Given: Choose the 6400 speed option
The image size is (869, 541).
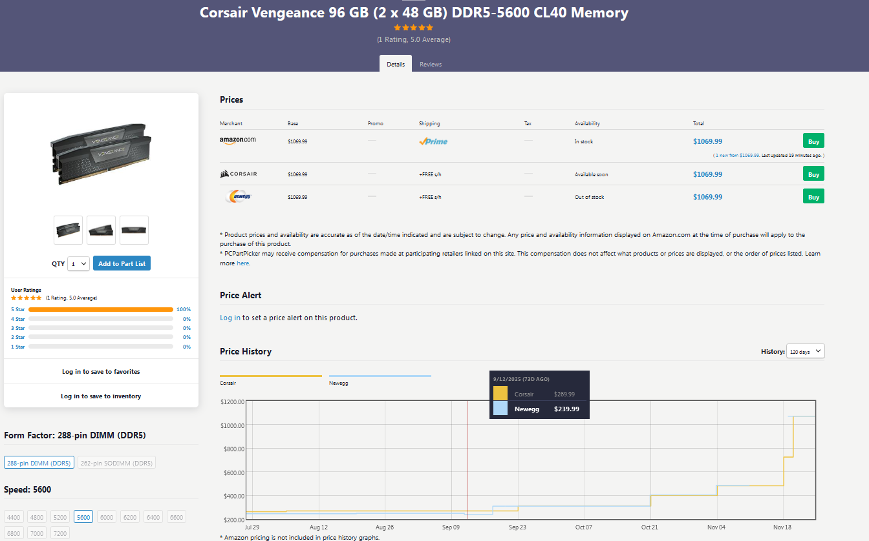Looking at the screenshot, I should pyautogui.click(x=153, y=517).
